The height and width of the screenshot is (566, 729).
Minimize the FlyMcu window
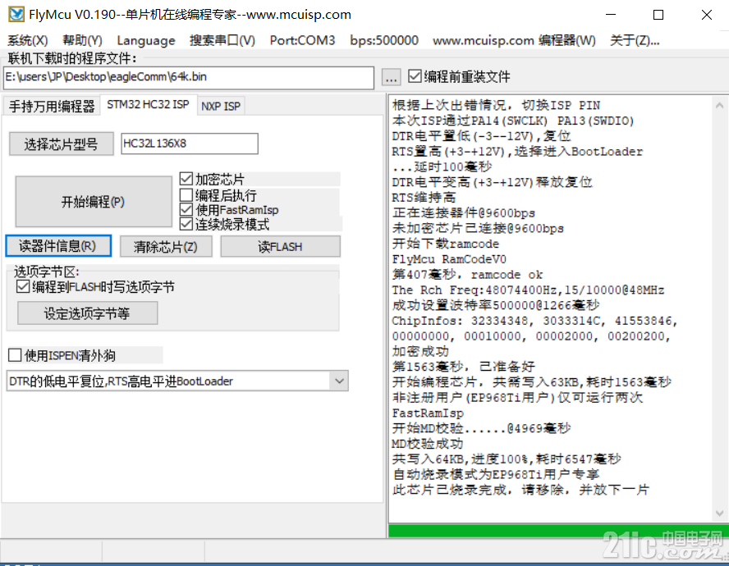tap(611, 15)
